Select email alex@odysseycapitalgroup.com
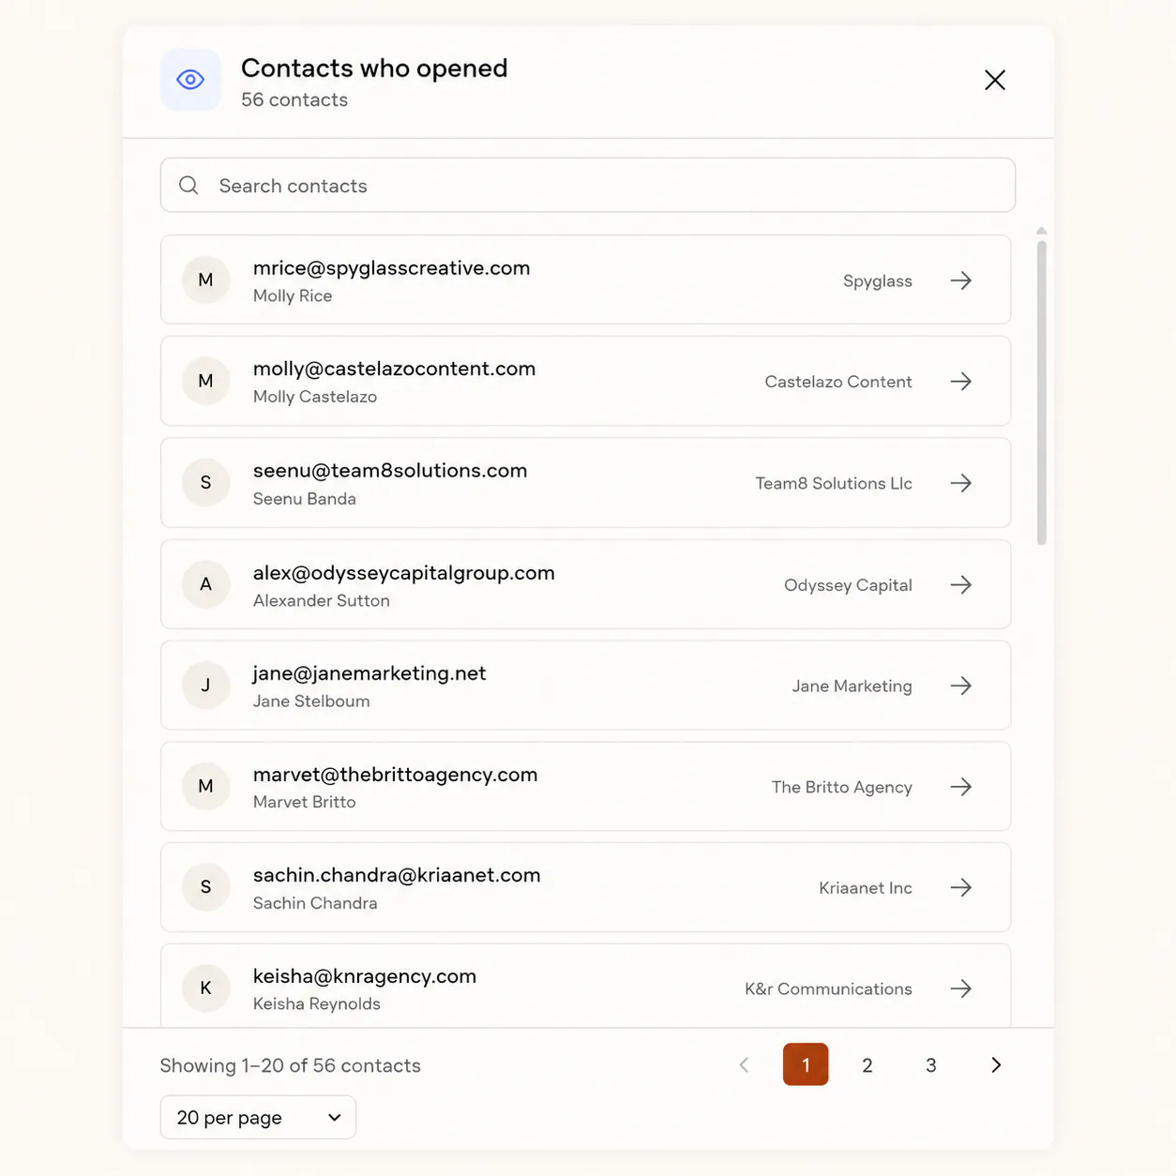This screenshot has width=1176, height=1176. 404,573
